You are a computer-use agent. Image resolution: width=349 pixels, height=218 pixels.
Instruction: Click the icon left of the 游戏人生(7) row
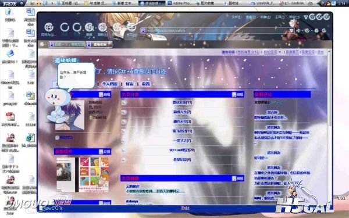tap(124, 112)
